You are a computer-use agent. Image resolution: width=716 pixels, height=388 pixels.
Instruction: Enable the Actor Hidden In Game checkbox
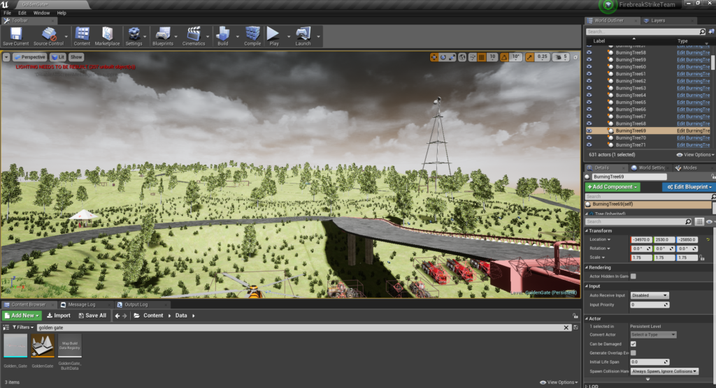pos(633,276)
